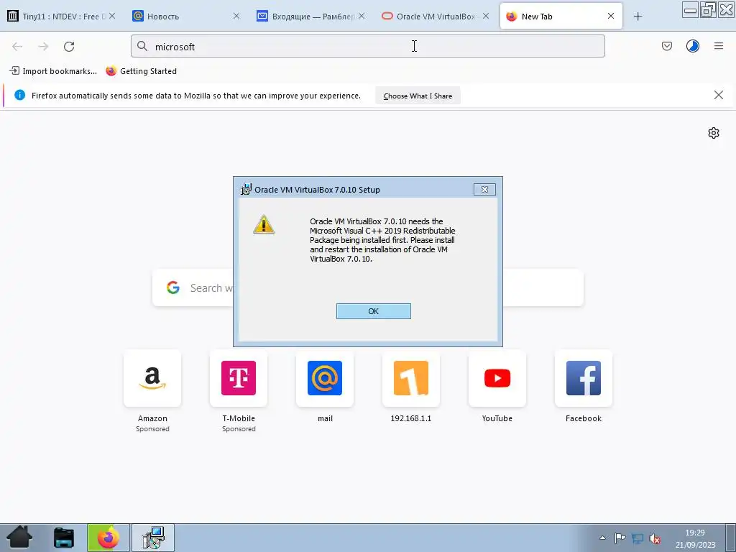This screenshot has height=552, width=736.
Task: Open the clock showing 19:29
Action: coord(695,538)
